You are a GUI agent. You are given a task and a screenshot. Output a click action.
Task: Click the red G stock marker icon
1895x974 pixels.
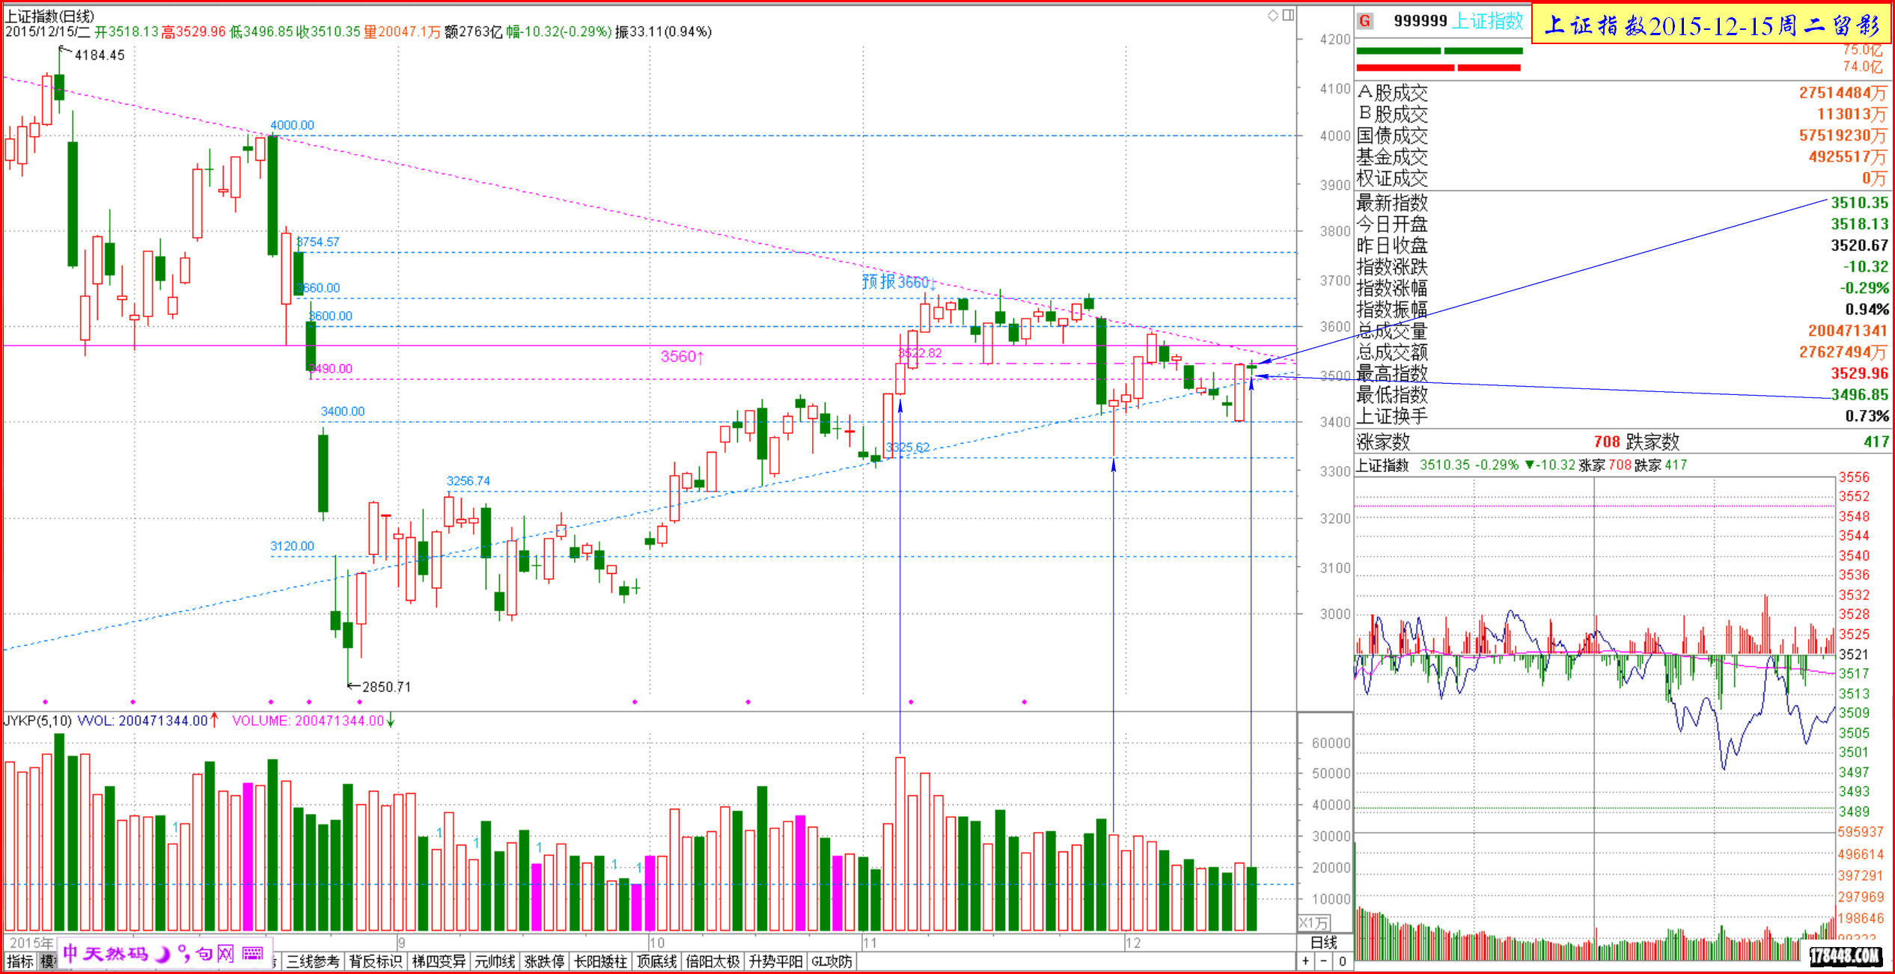1365,21
